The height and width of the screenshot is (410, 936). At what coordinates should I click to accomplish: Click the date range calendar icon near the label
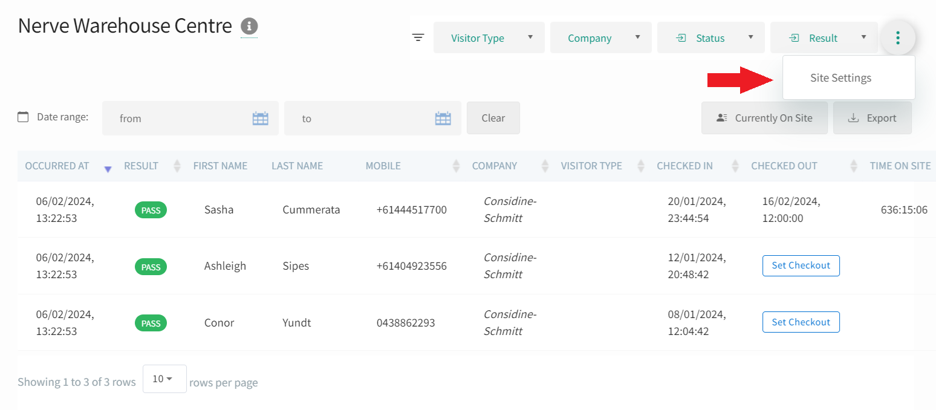coord(22,116)
